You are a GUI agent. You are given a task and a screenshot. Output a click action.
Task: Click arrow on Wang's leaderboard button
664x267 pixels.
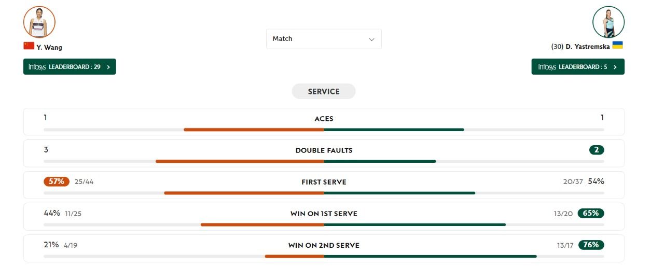(x=108, y=67)
